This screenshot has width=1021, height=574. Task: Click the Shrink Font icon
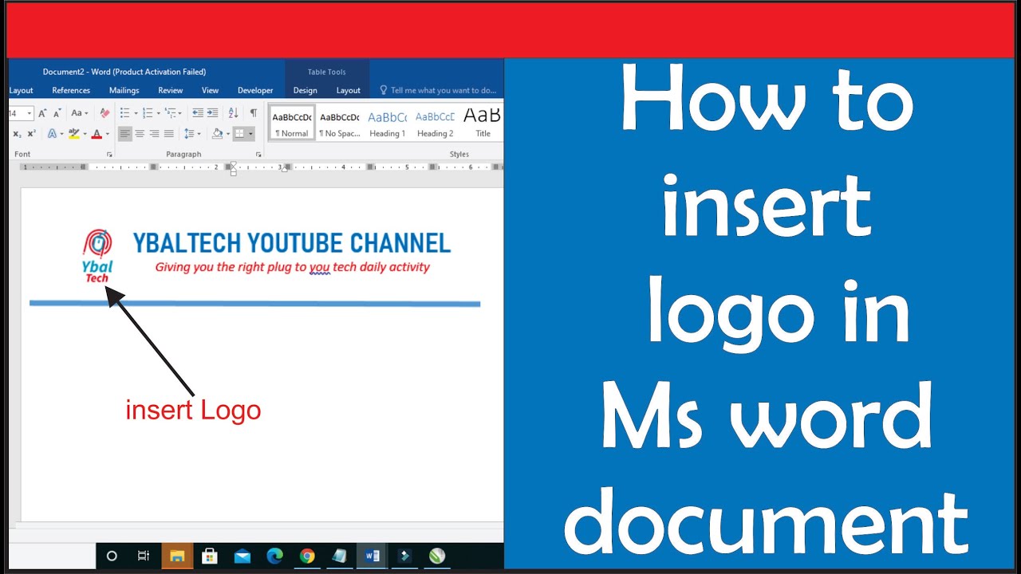click(57, 113)
